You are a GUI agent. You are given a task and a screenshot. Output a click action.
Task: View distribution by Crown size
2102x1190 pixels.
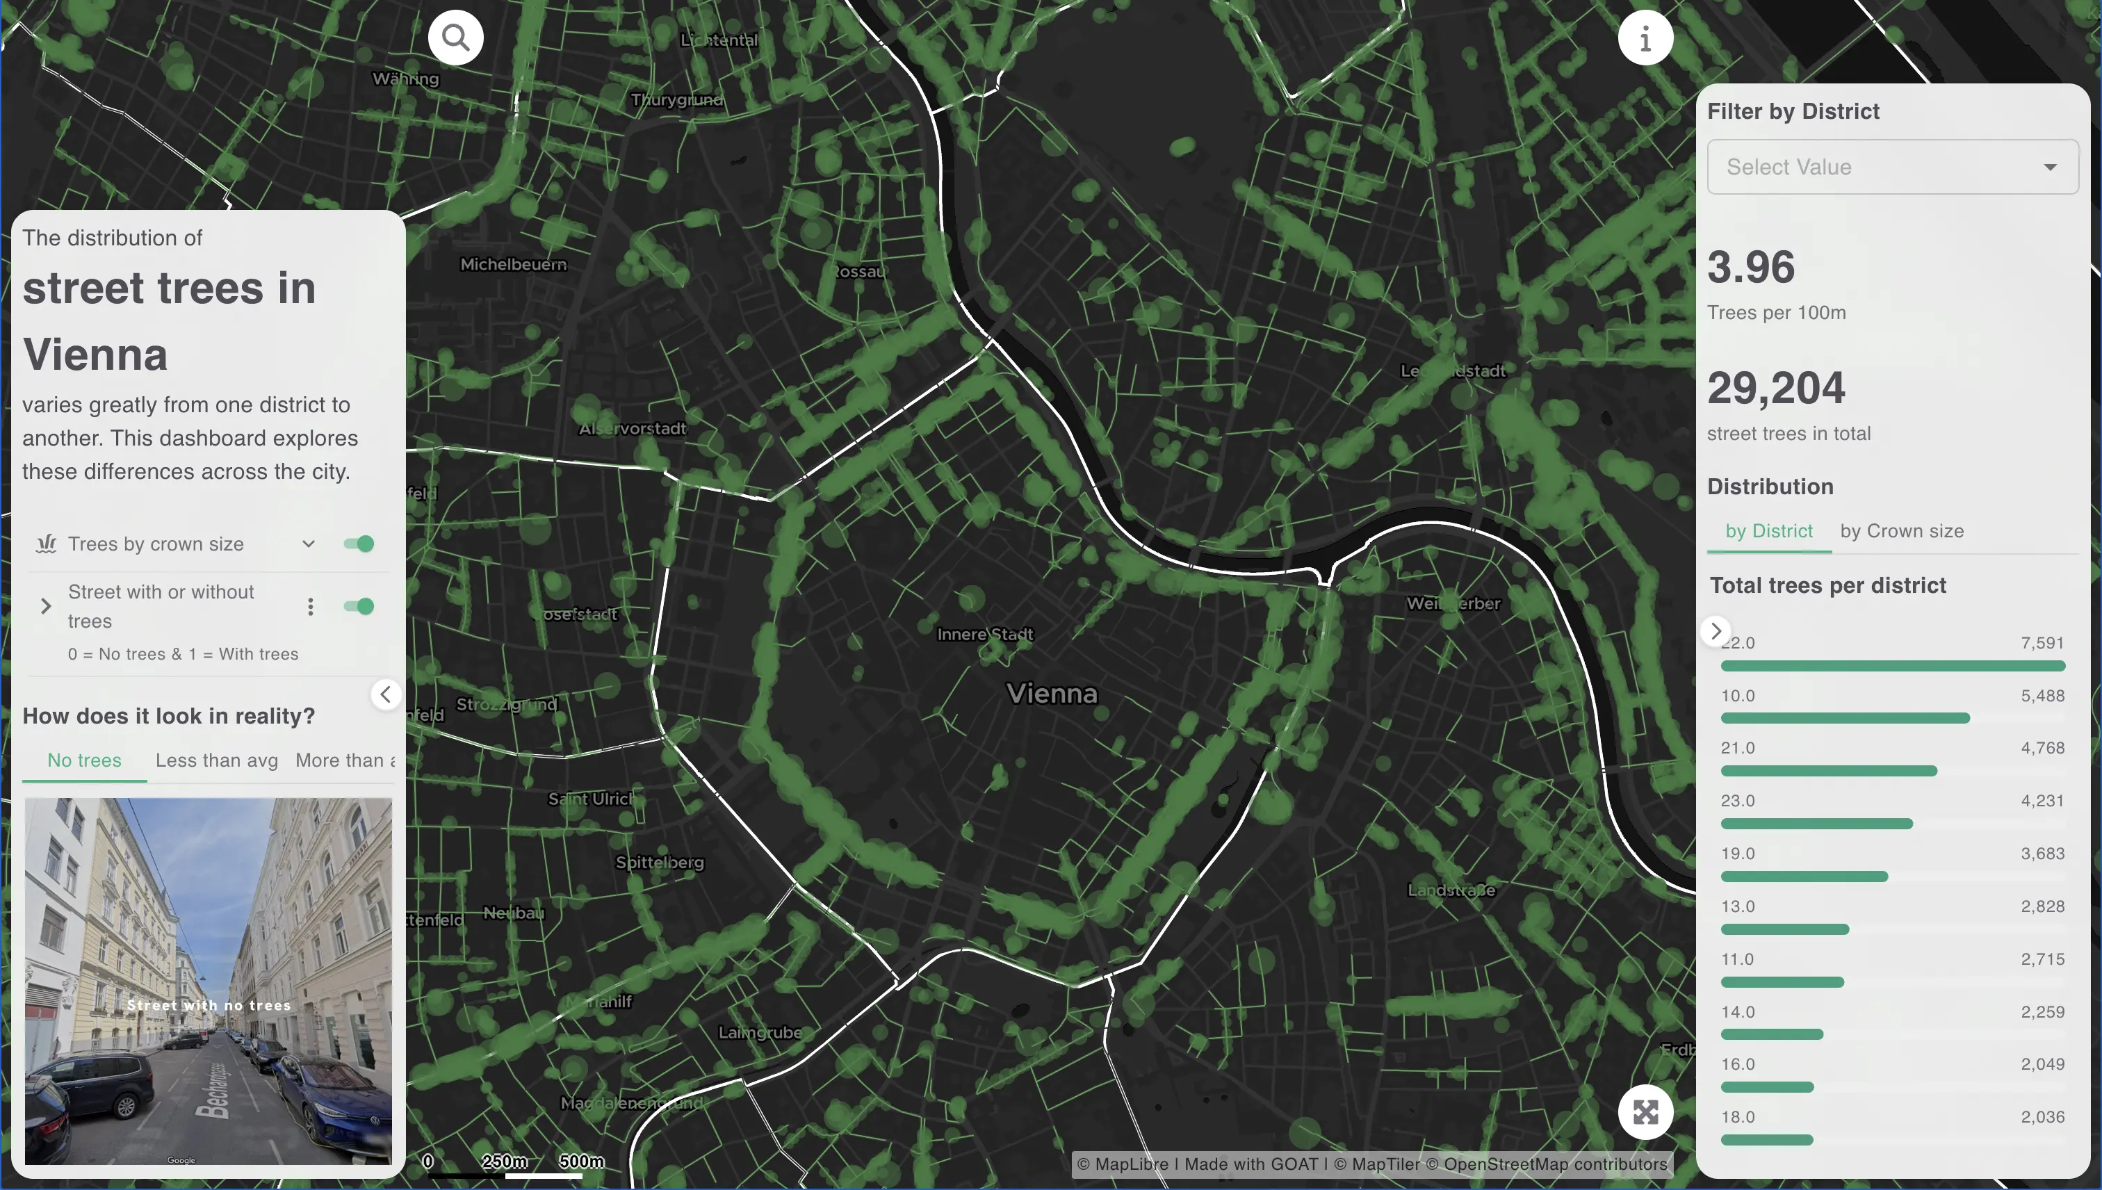(x=1902, y=530)
